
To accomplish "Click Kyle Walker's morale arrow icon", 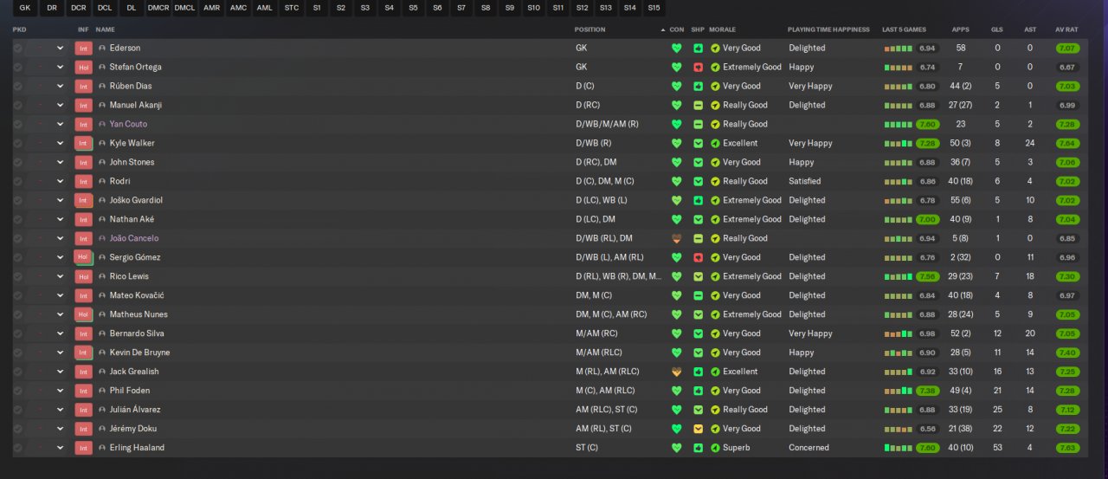I will 715,144.
